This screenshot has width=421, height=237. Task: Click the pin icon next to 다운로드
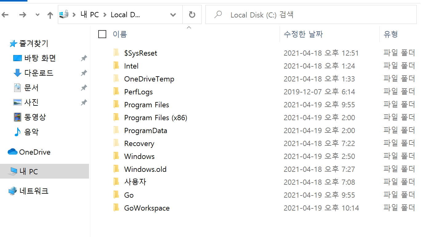(84, 73)
